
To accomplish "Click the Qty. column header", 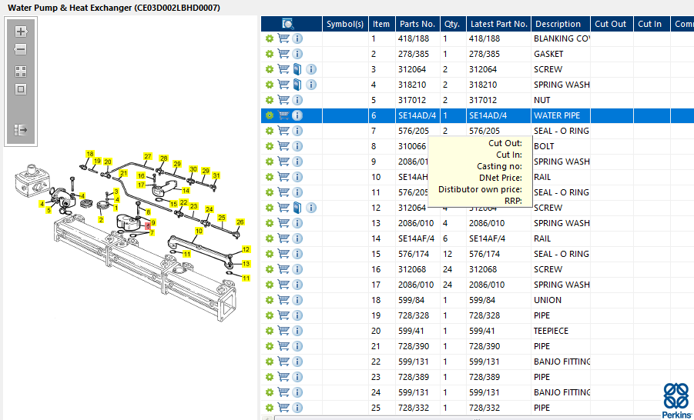I will [451, 24].
